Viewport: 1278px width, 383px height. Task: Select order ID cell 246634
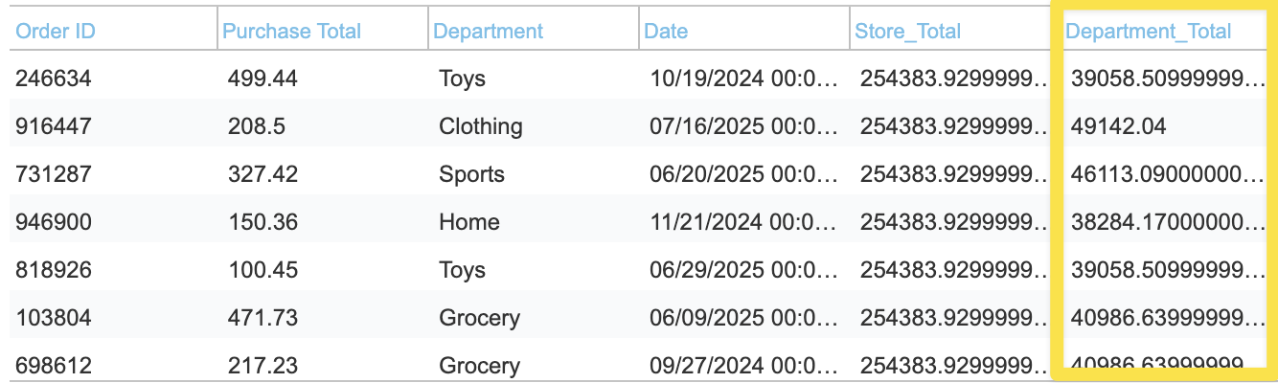pyautogui.click(x=54, y=79)
